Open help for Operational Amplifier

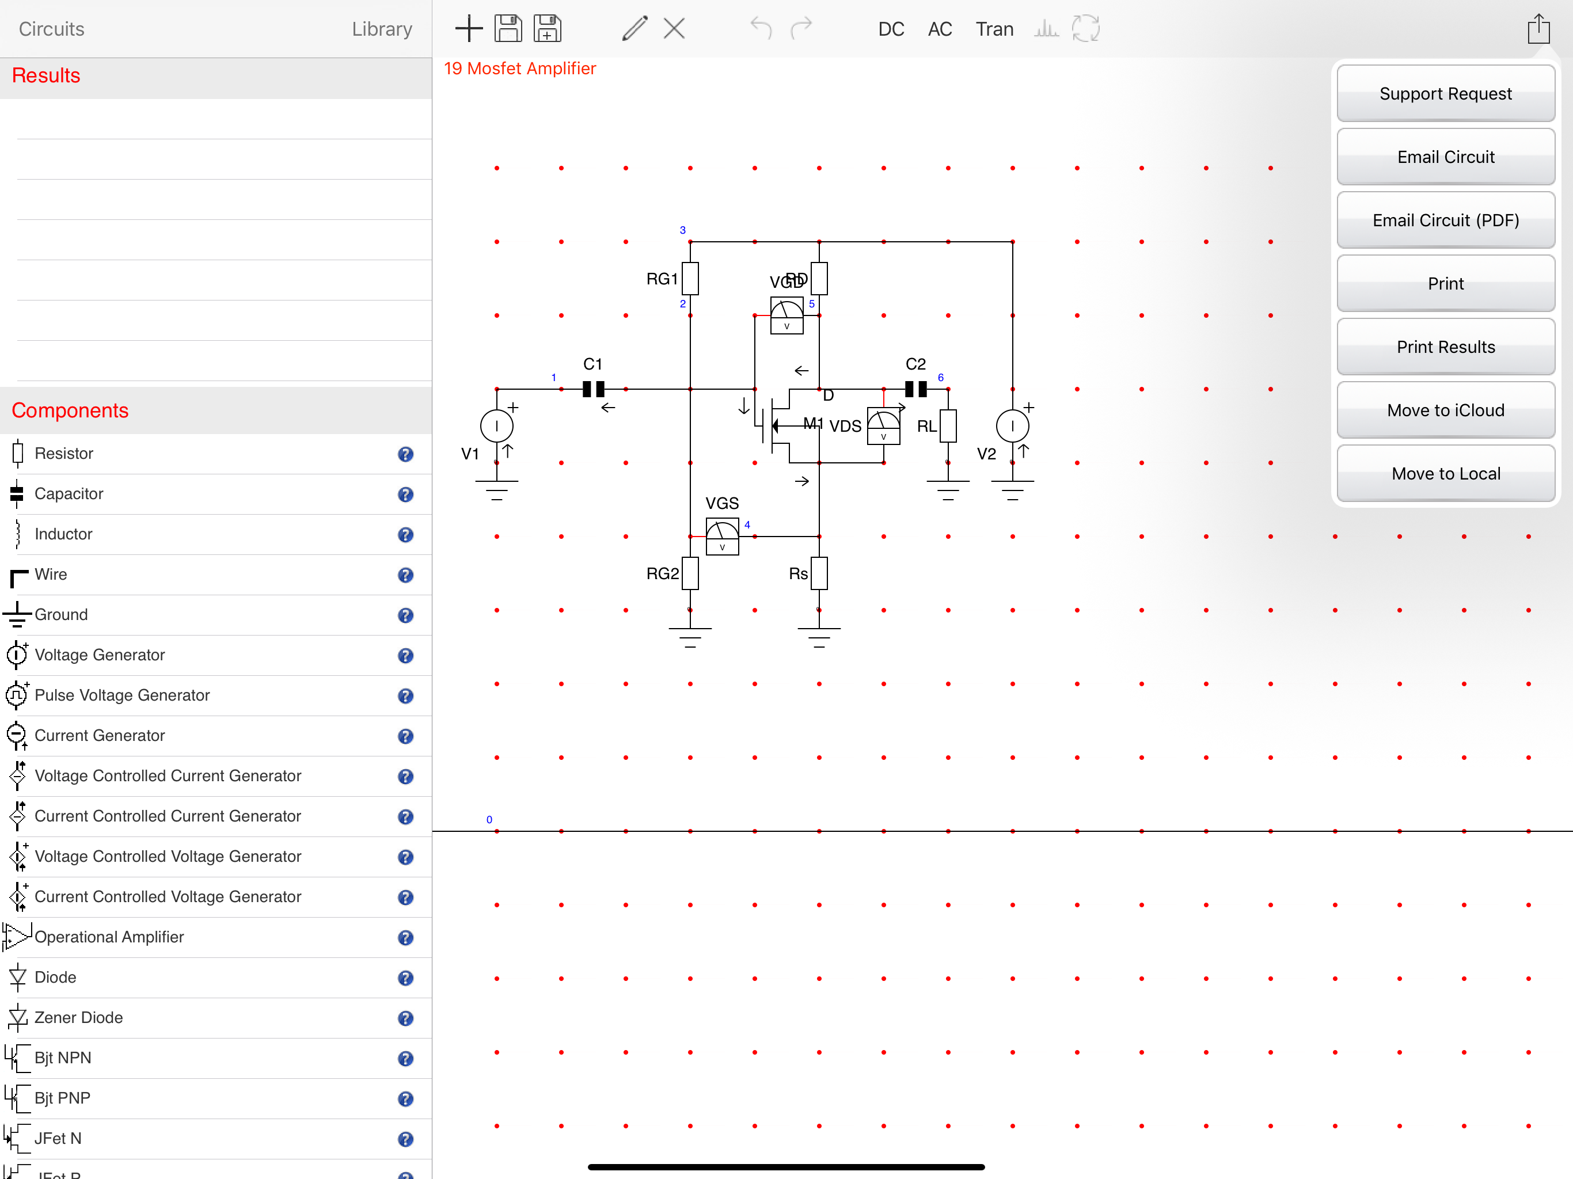click(405, 938)
